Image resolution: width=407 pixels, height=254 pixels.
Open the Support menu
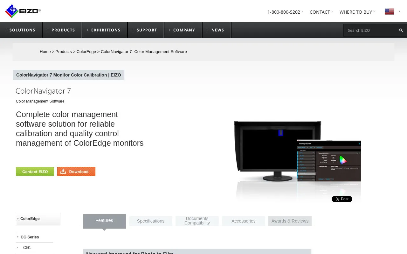(146, 30)
